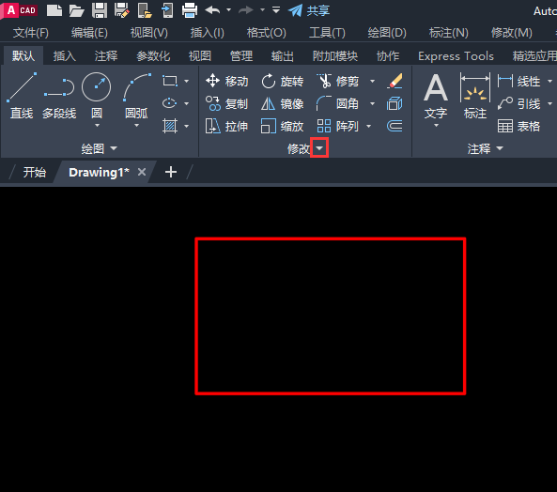The width and height of the screenshot is (557, 492).
Task: Open the 格式(O) menu
Action: (x=267, y=33)
